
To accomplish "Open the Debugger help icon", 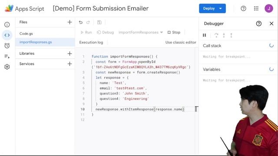I will point(259,23).
